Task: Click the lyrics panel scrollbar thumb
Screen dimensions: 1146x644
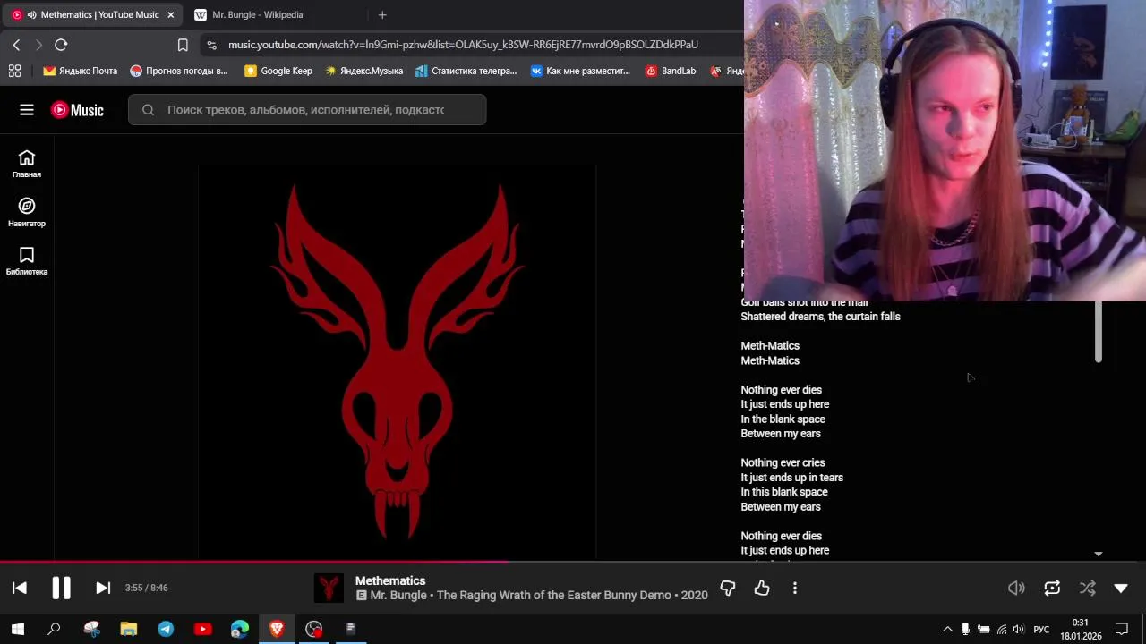Action: pos(1099,332)
